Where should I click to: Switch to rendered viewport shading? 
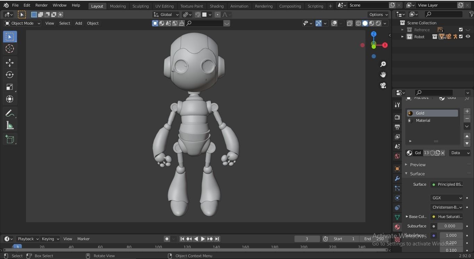(x=378, y=23)
